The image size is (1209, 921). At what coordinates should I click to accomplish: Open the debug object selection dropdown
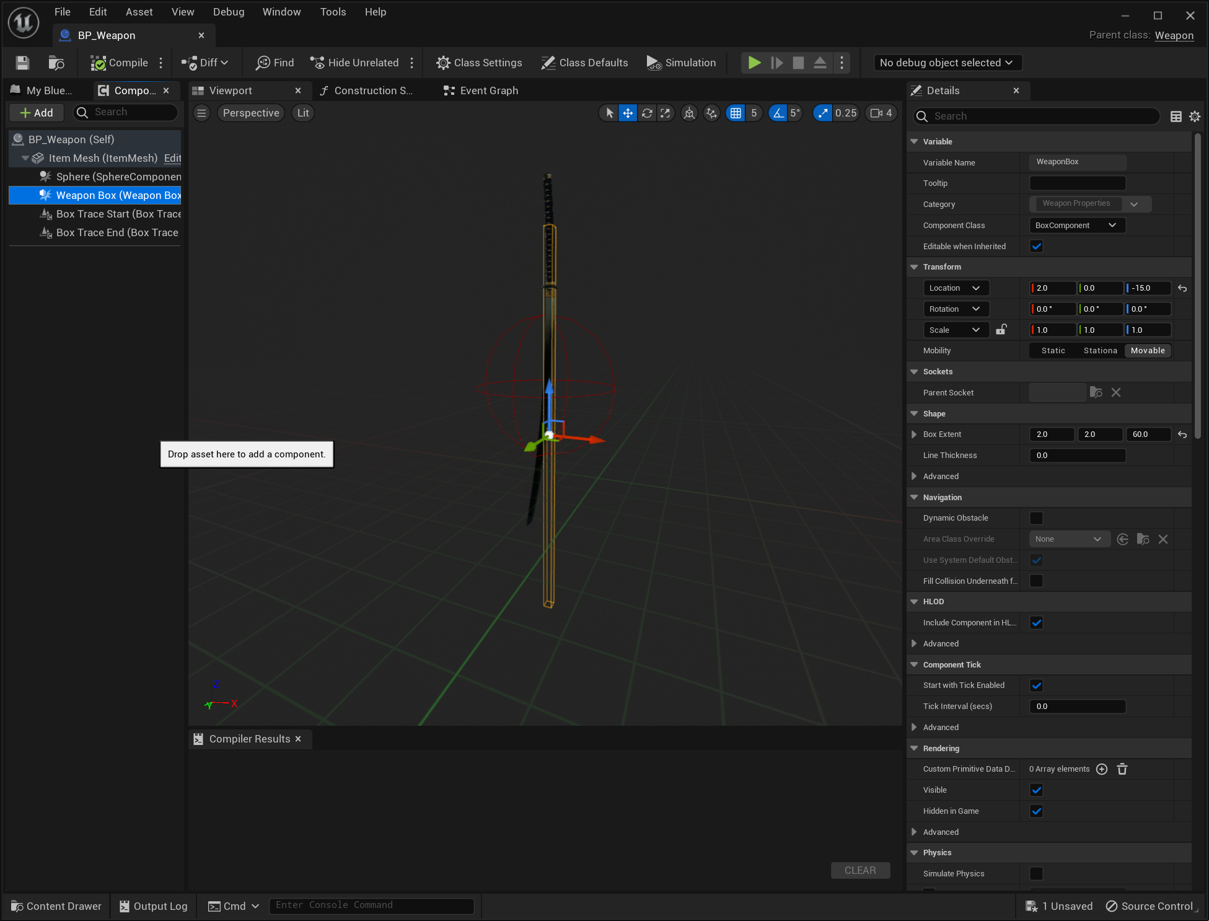946,63
